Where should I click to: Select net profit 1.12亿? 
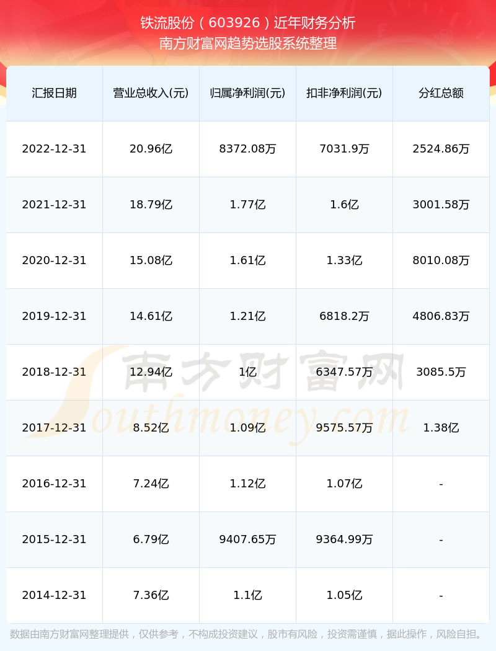[x=248, y=484]
